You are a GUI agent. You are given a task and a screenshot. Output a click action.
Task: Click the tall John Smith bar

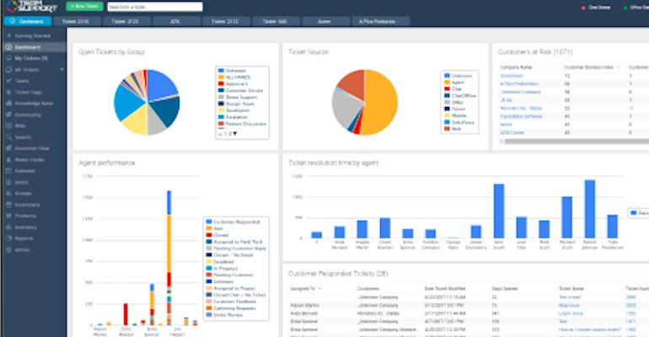[x=499, y=211]
